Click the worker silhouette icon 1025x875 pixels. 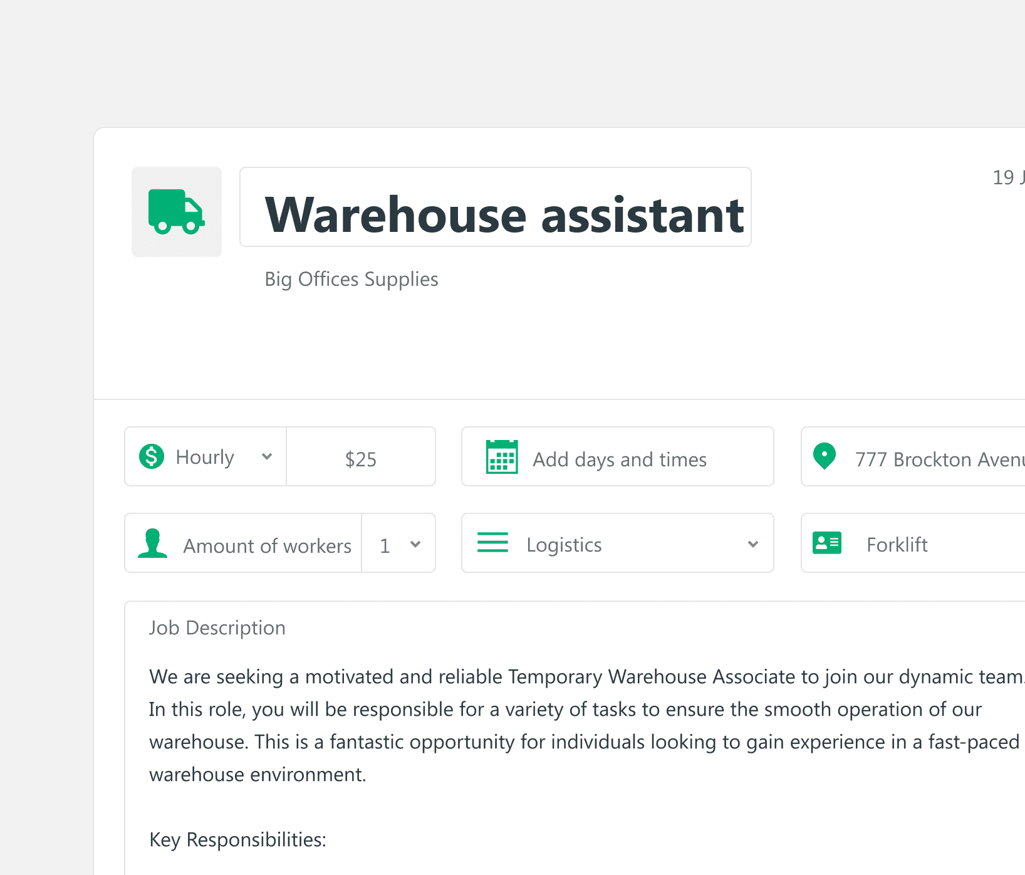click(152, 543)
